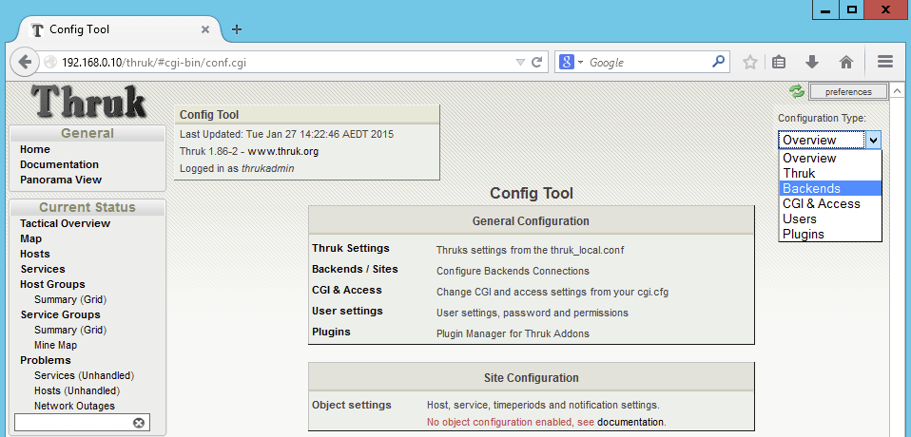The height and width of the screenshot is (437, 911).
Task: Select 'Logged in as thrukadmin' text
Action: click(237, 169)
